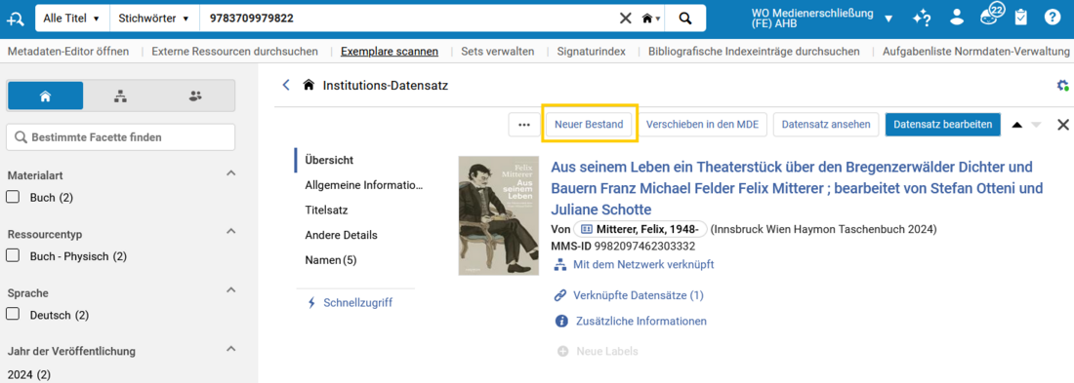Open the tasks clipboard icon
The height and width of the screenshot is (383, 1074).
pyautogui.click(x=1020, y=18)
